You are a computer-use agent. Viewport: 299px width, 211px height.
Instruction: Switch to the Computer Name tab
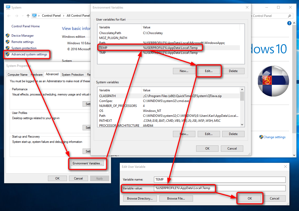[17, 75]
